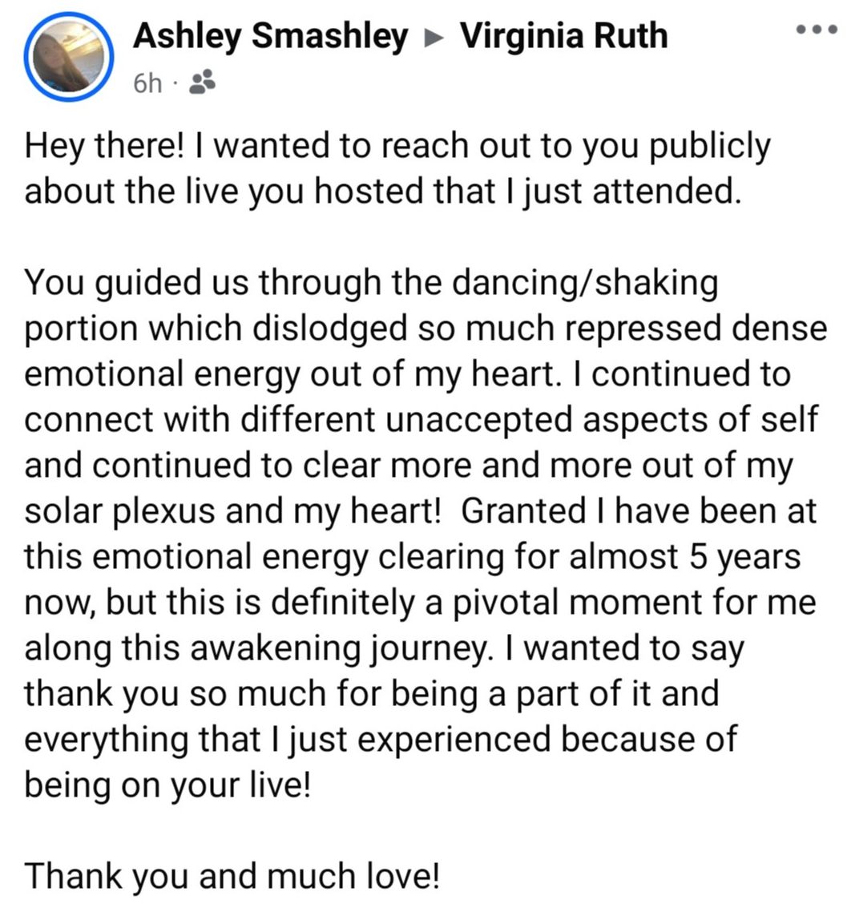Viewport: 847px width, 924px height.
Task: Click the 'being on your live!' line
Action: point(167,786)
